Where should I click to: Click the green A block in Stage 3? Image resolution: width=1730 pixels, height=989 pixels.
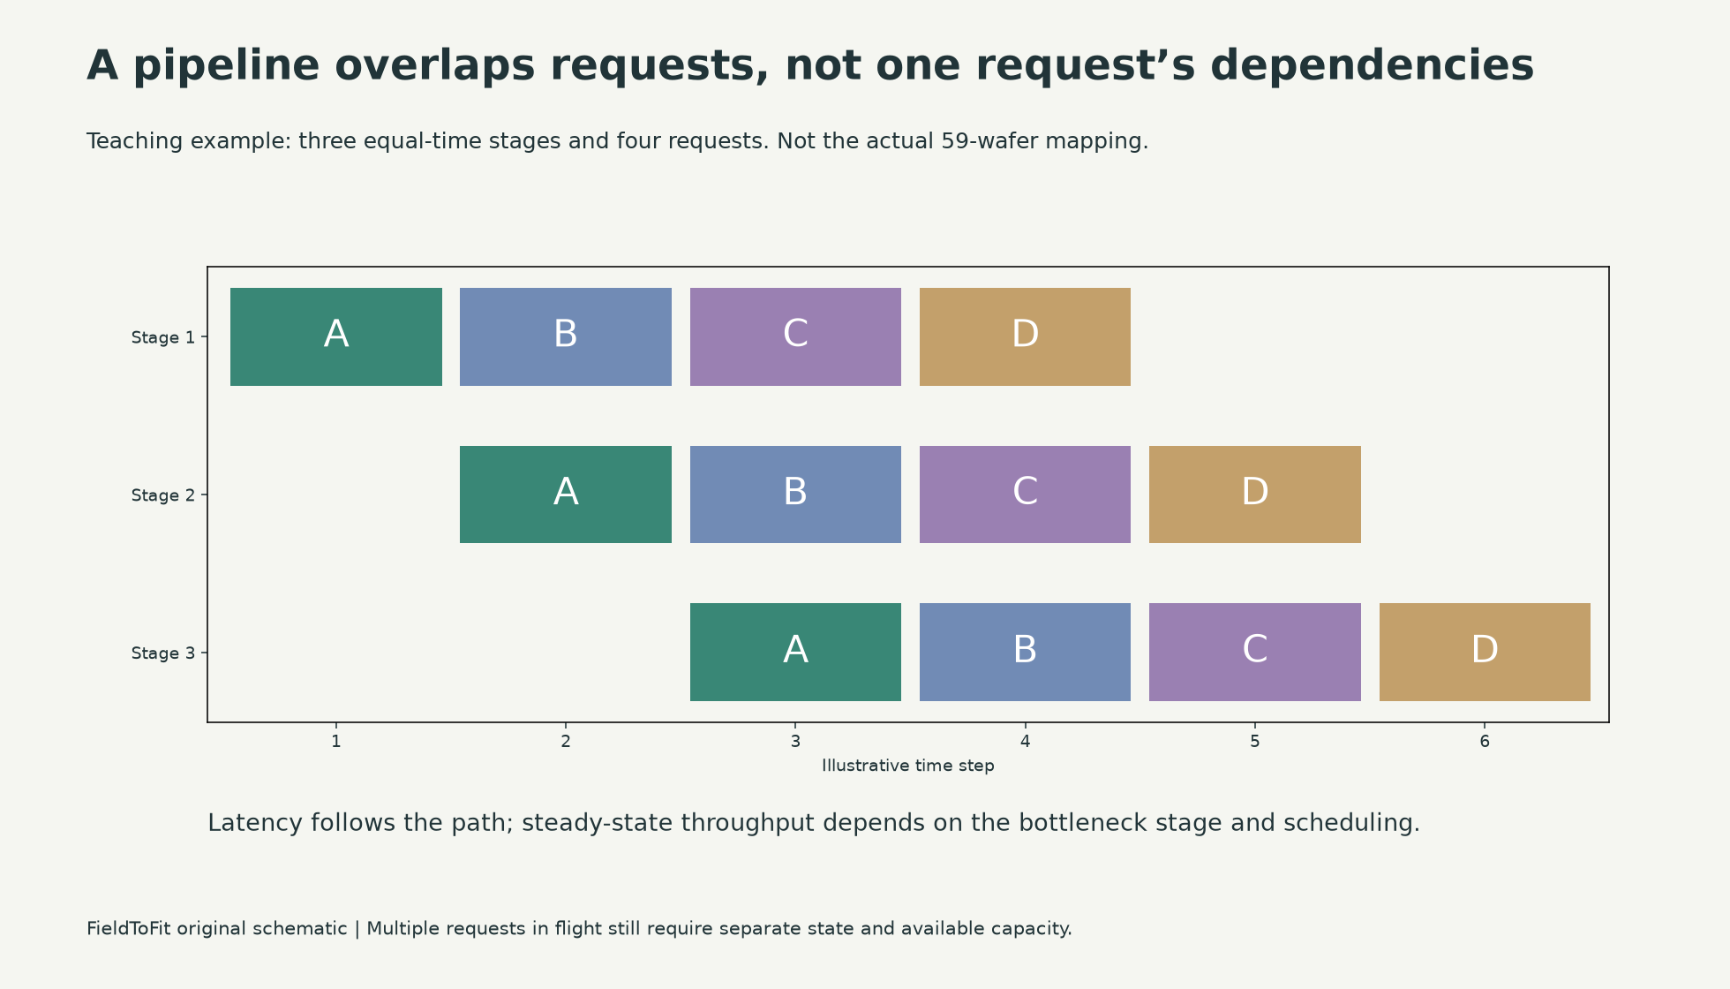pyautogui.click(x=795, y=652)
